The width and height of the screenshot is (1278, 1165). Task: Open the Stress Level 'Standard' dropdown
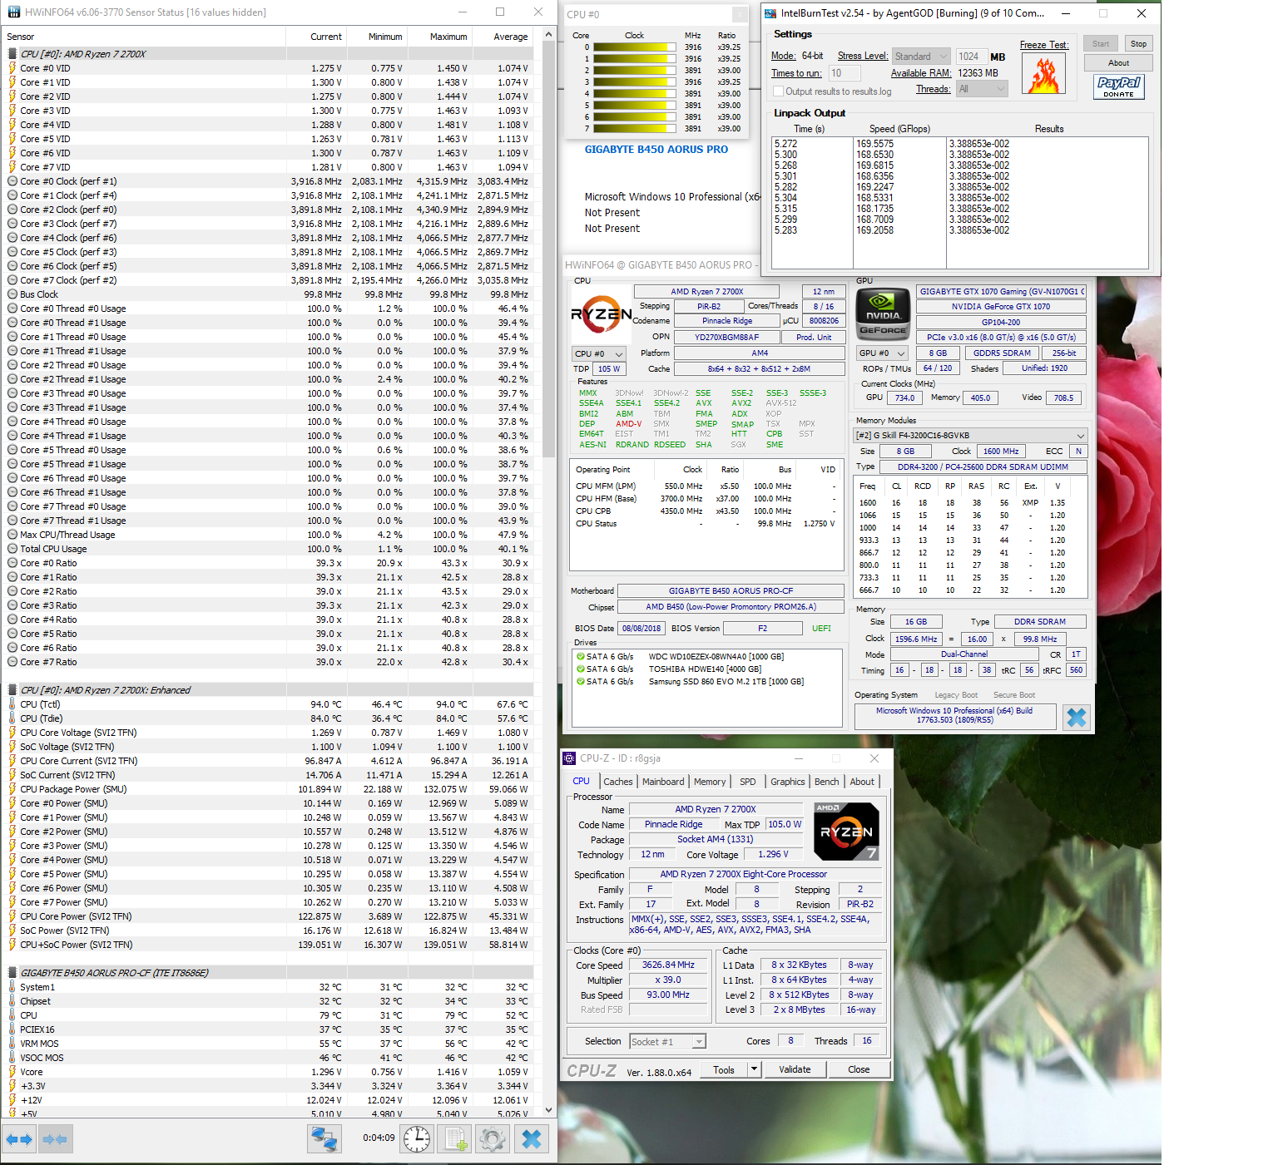[920, 57]
